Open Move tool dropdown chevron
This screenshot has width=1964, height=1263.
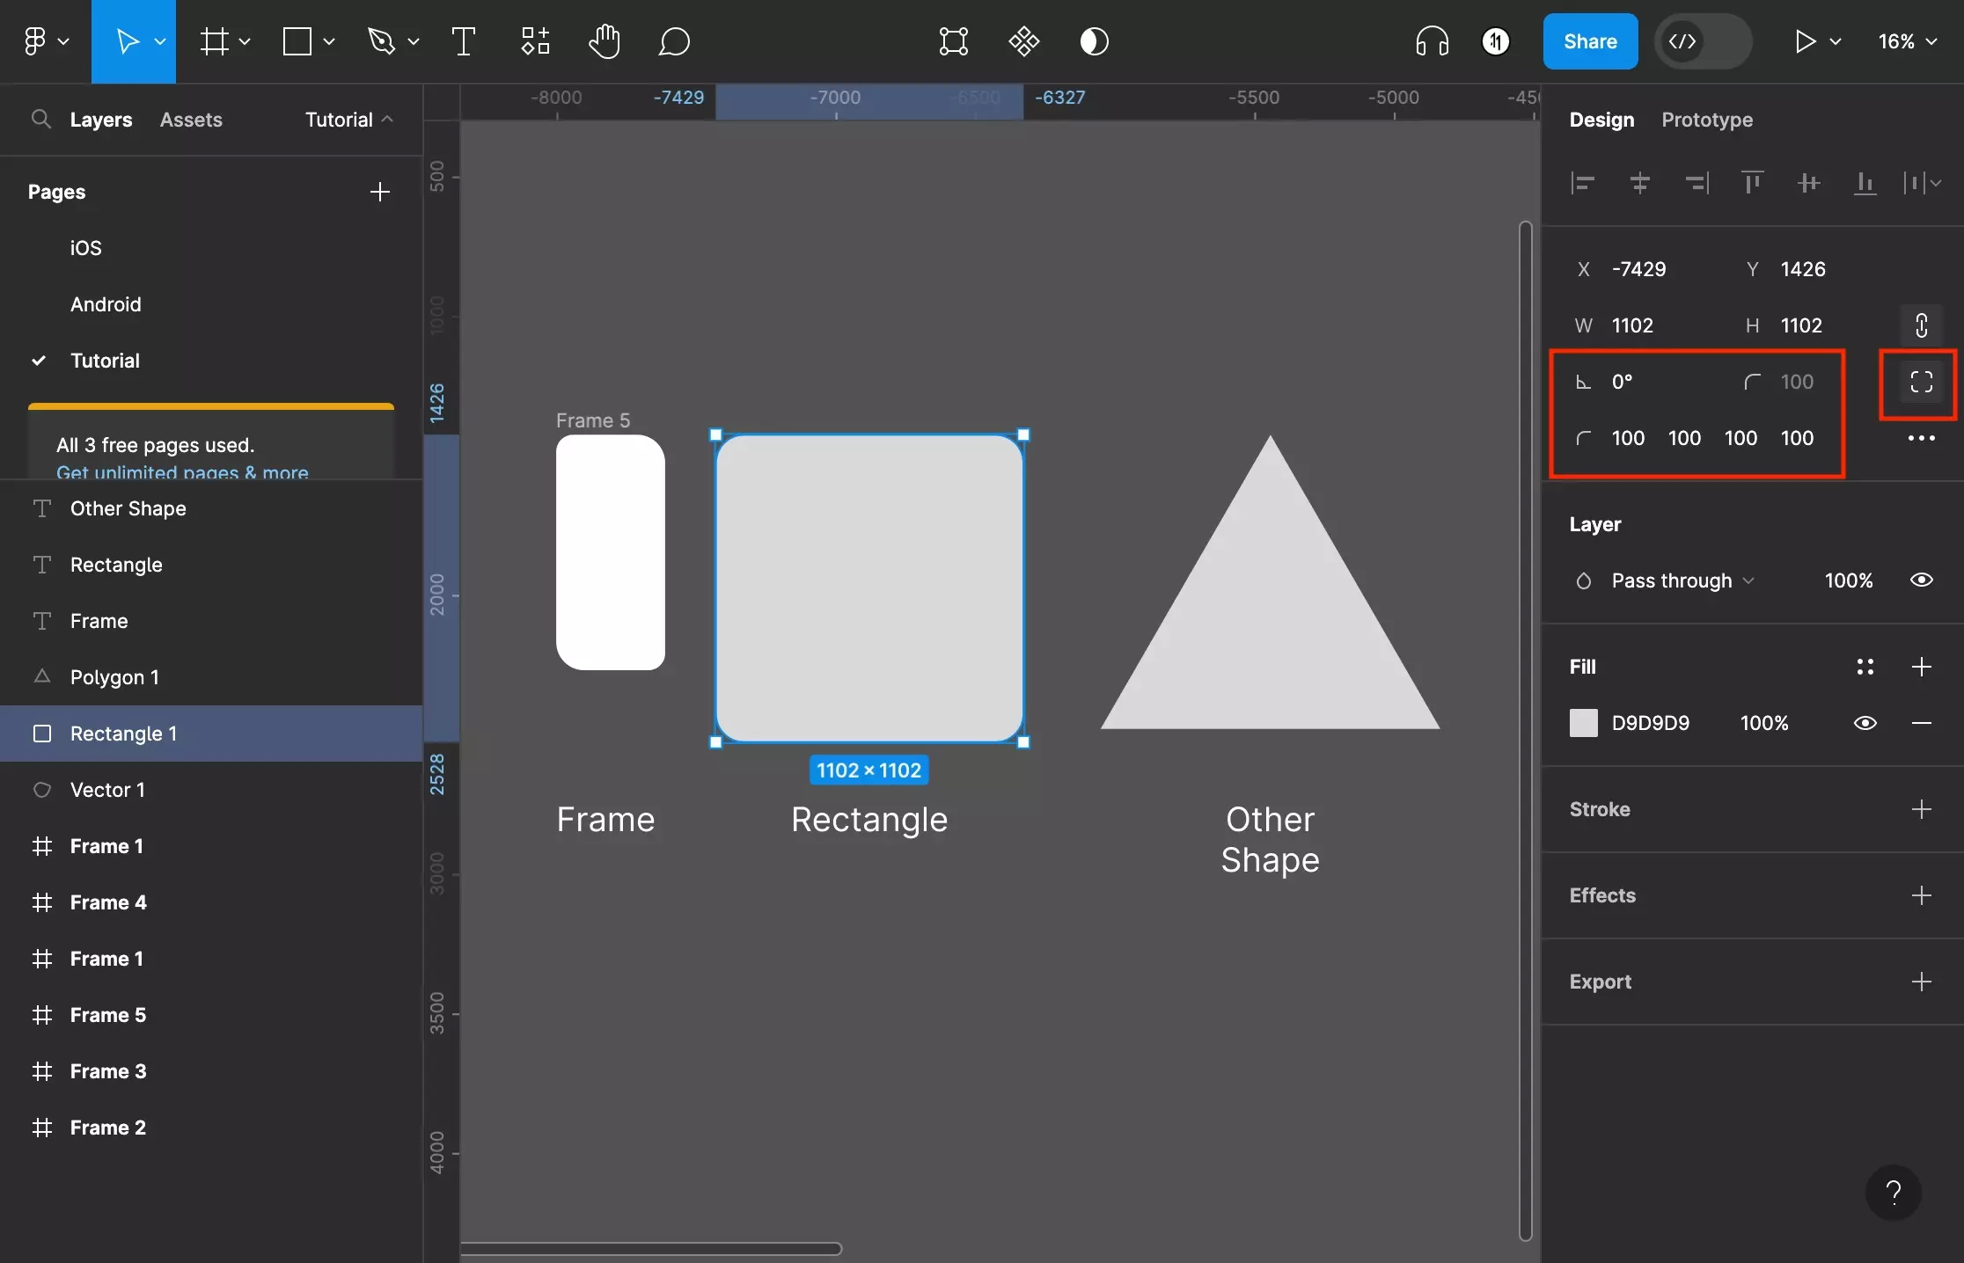[160, 41]
